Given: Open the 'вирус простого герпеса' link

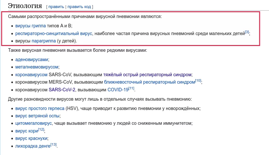Looking at the screenshot, I should click(x=39, y=108).
